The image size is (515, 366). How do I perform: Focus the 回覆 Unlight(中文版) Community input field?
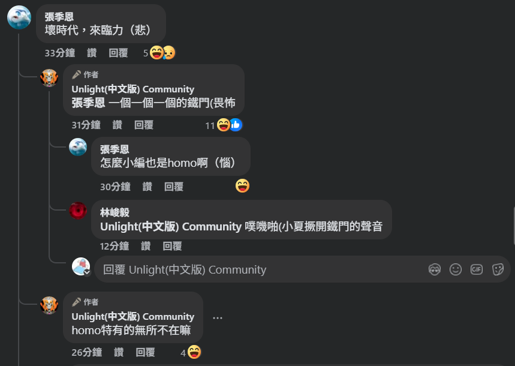coord(261,269)
